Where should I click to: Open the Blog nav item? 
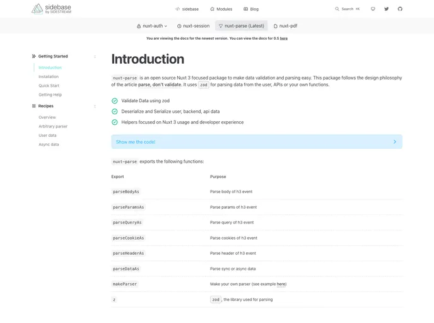coord(251,9)
